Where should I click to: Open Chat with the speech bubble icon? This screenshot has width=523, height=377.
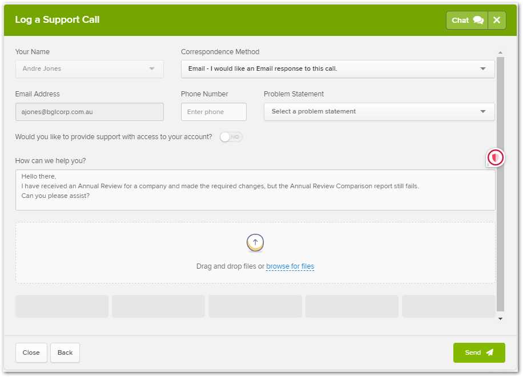[x=467, y=20]
